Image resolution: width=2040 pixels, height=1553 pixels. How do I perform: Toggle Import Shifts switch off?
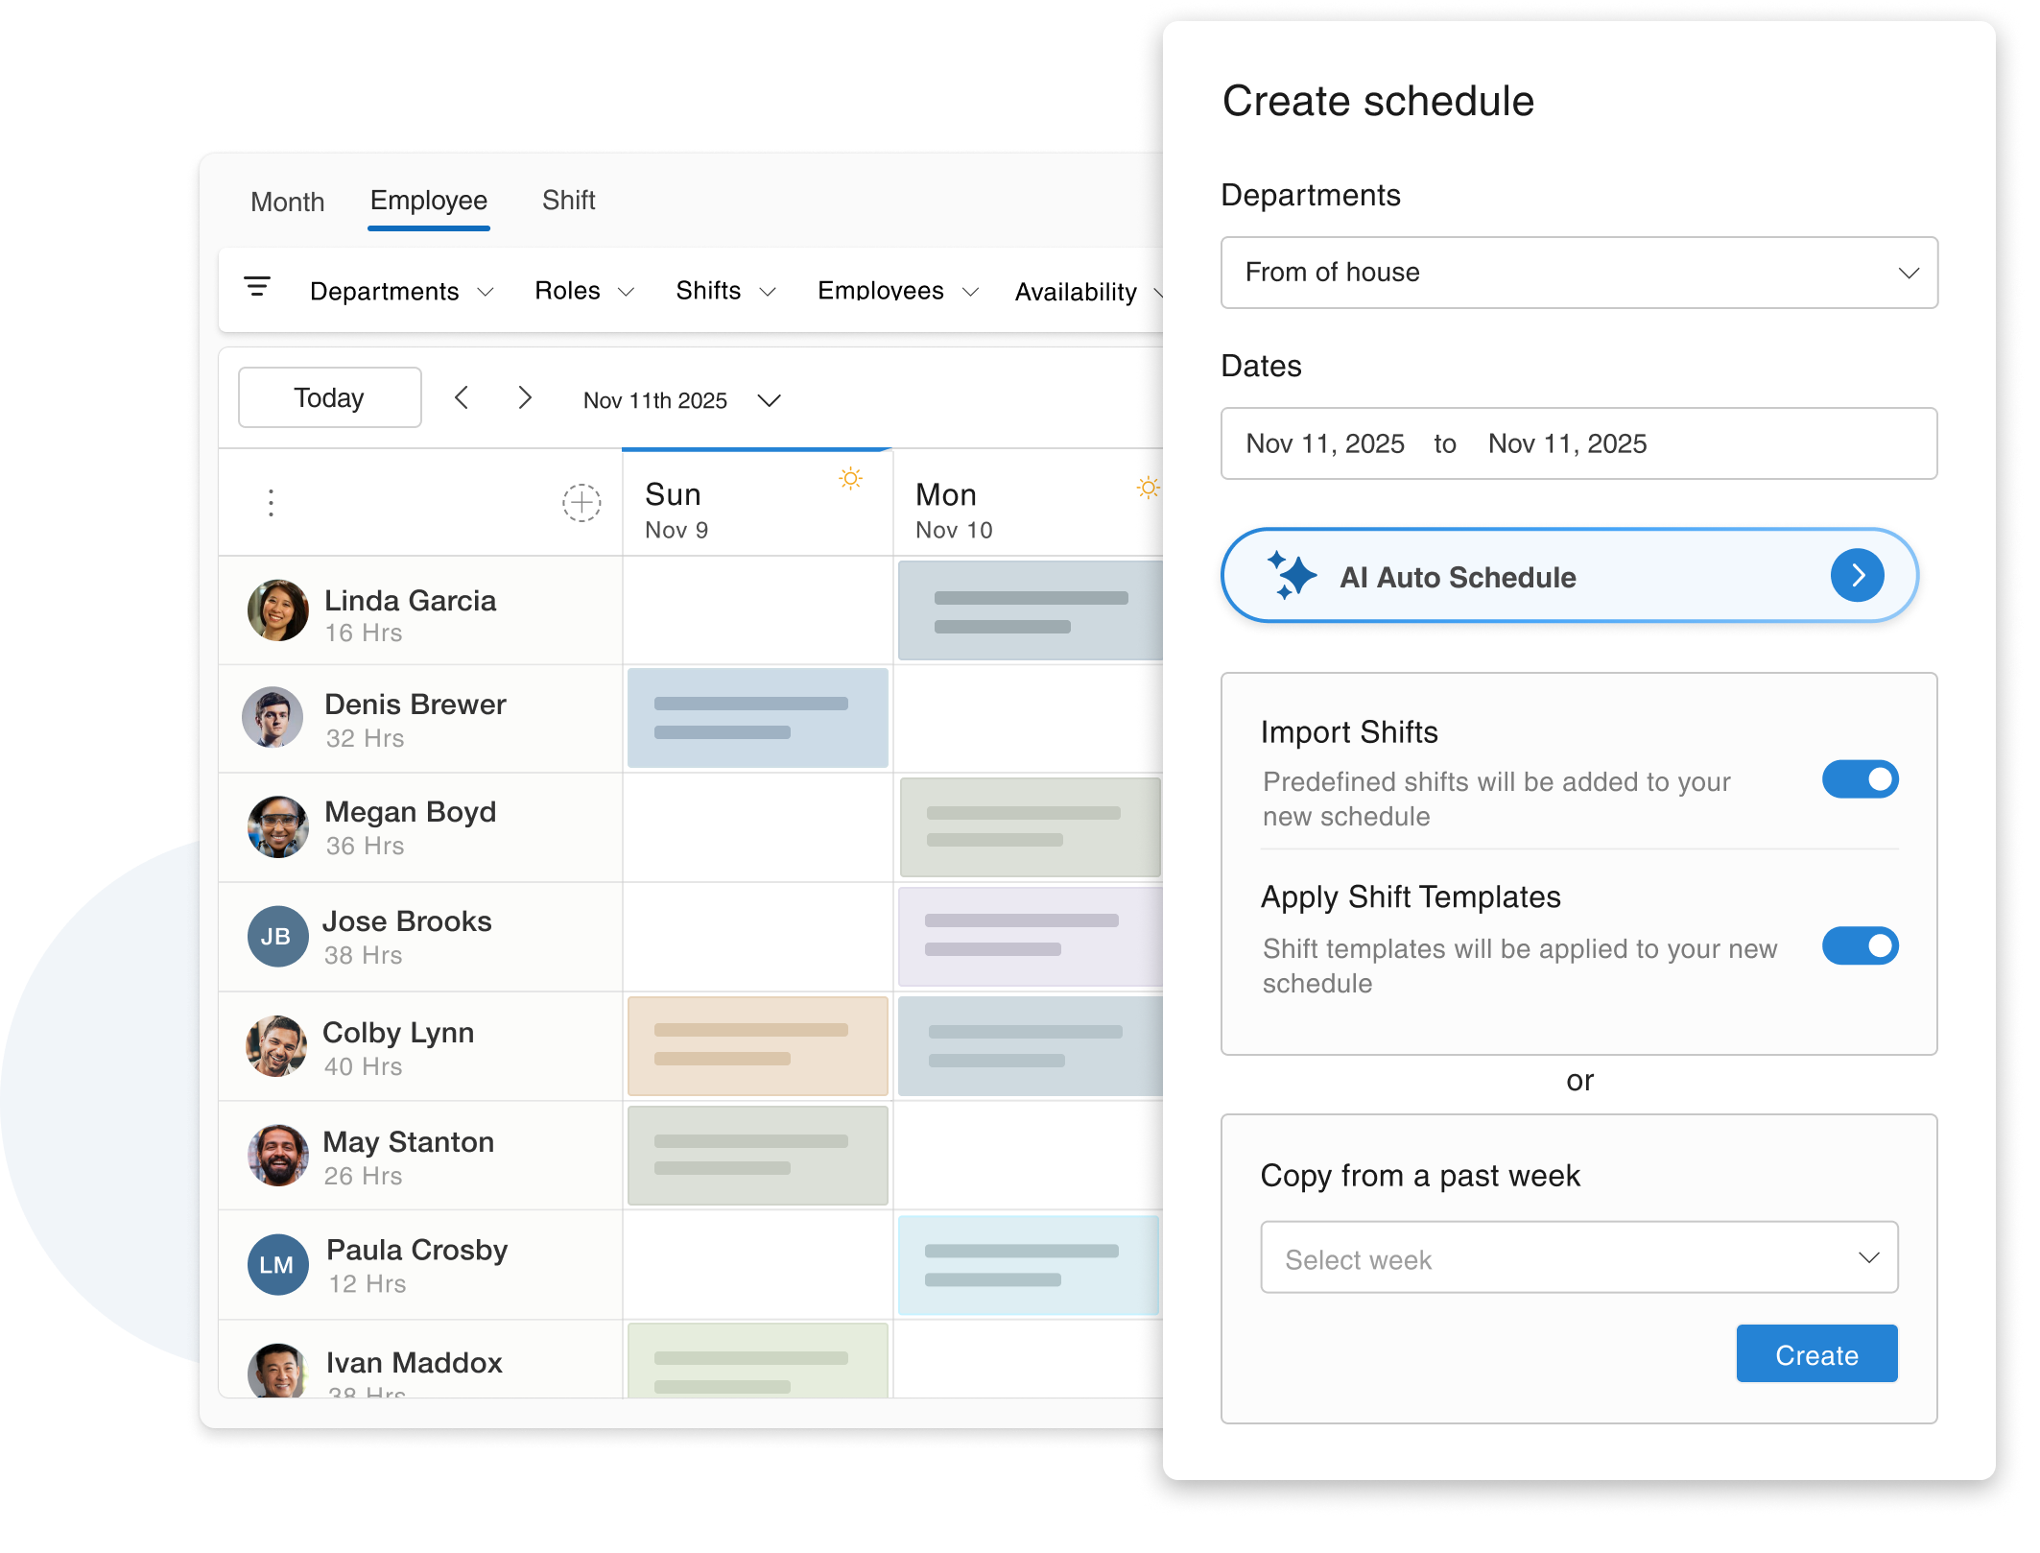(x=1860, y=779)
